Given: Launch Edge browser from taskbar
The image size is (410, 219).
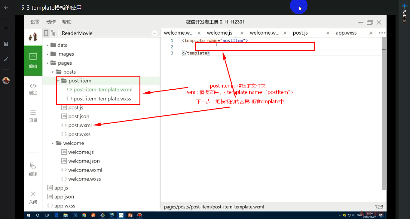Looking at the screenshot, I should pos(56,215).
